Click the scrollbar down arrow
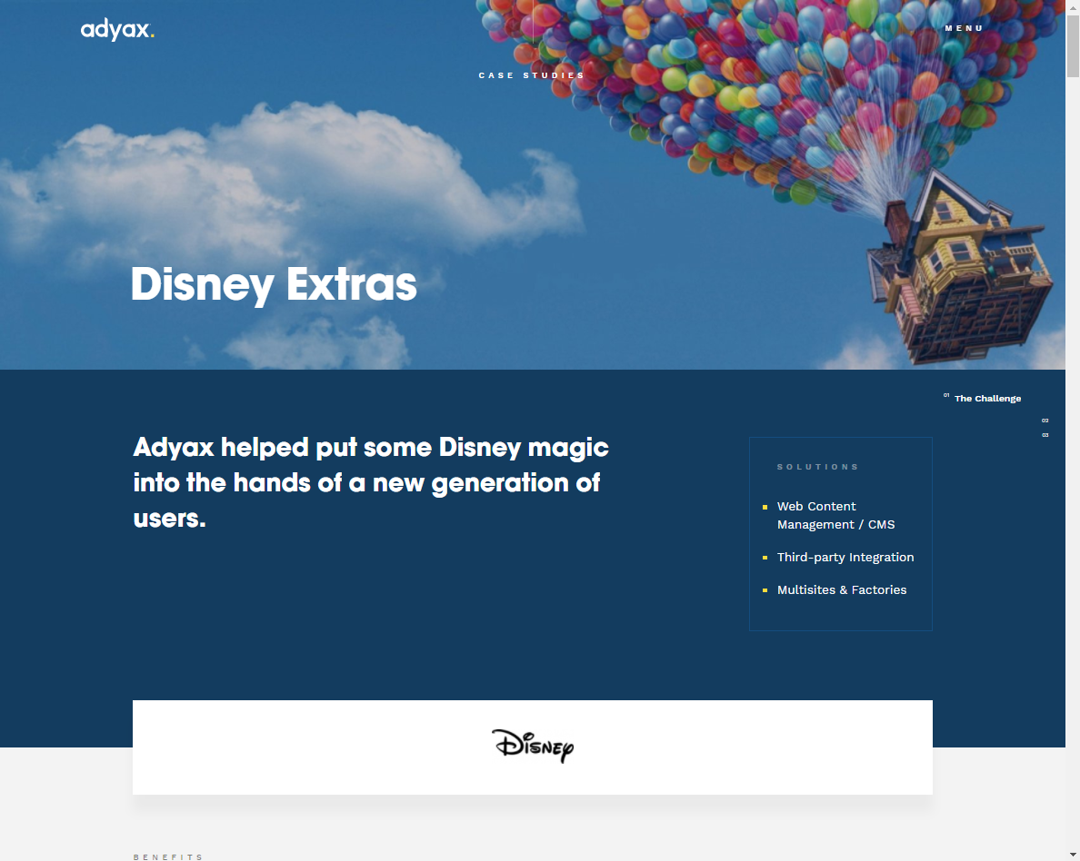Screen dimensions: 1080x861 (x=1073, y=855)
